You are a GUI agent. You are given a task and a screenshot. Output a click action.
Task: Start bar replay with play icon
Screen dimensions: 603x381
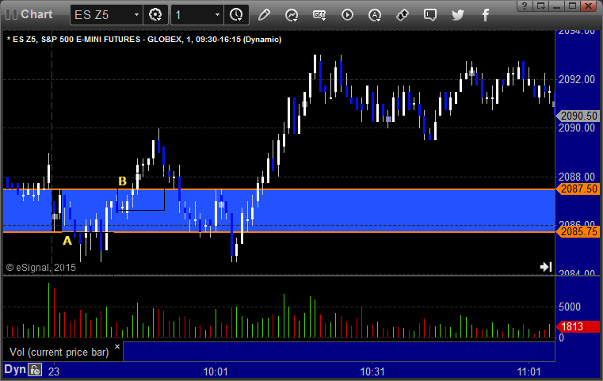pos(347,15)
